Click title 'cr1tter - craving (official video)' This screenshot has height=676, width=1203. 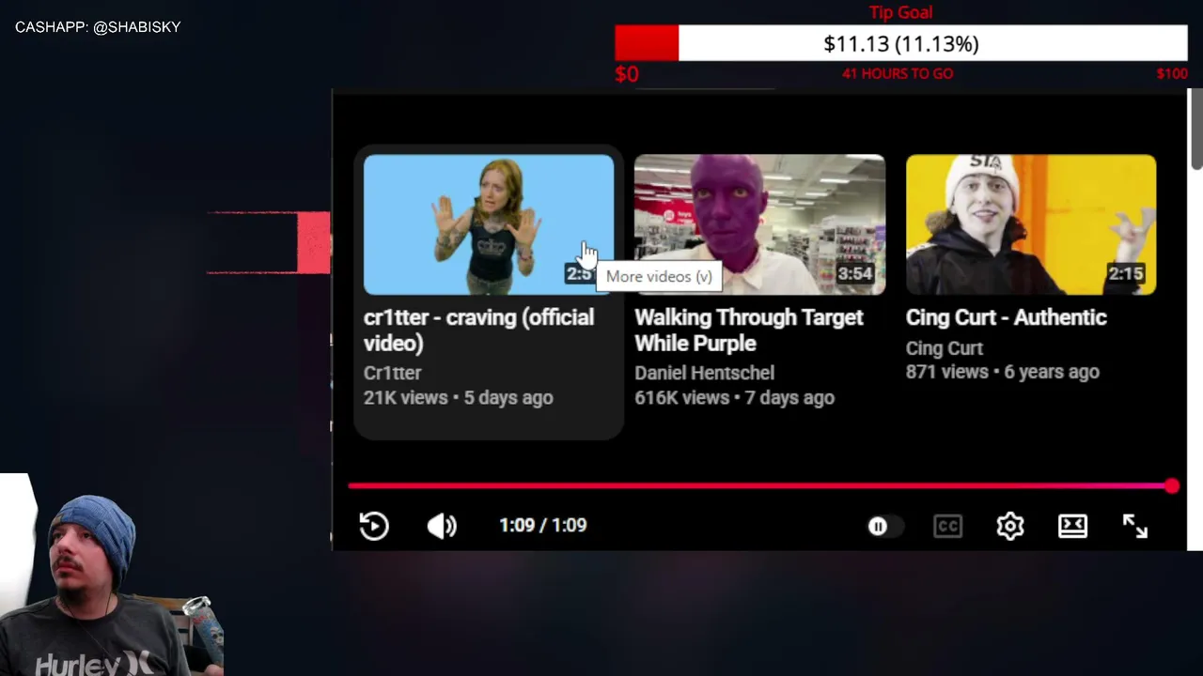[x=478, y=330]
